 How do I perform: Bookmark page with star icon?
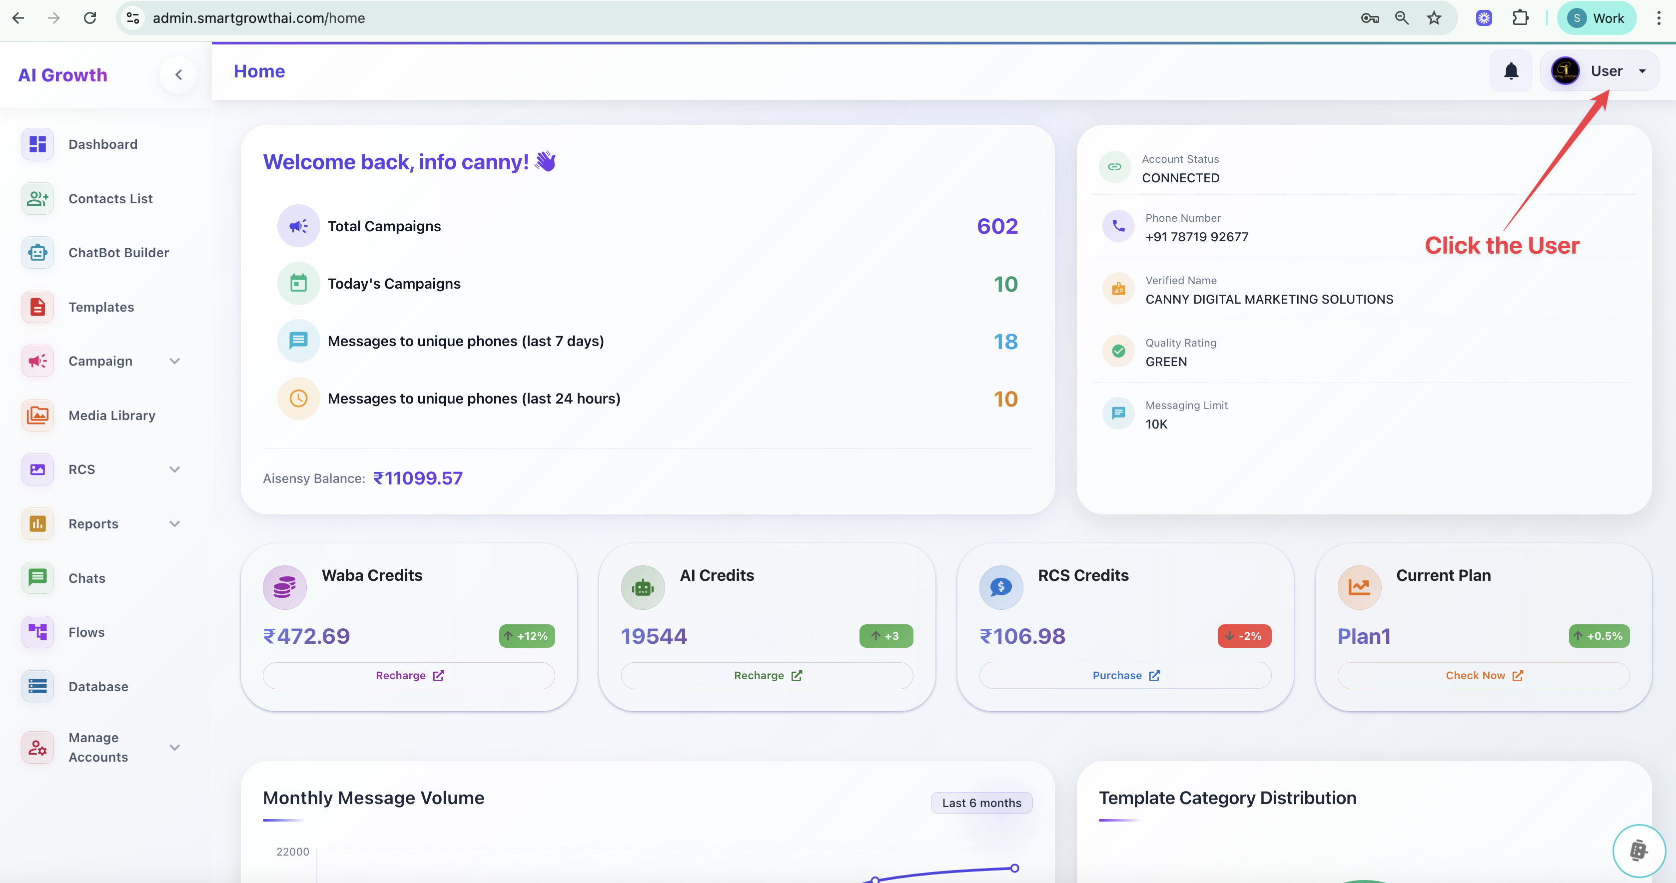tap(1434, 18)
